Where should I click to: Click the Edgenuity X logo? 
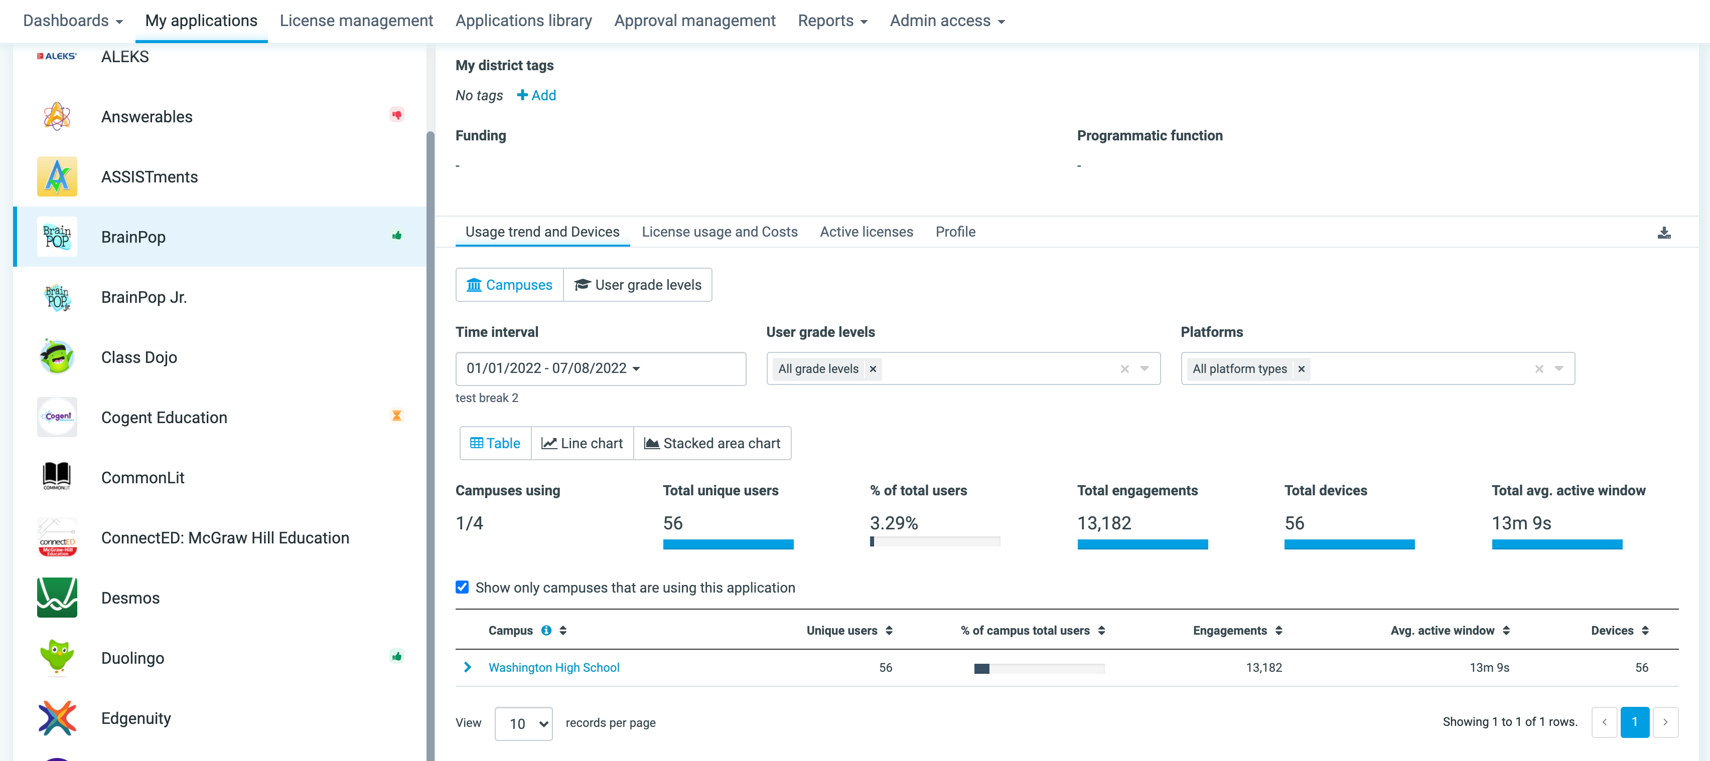tap(57, 718)
